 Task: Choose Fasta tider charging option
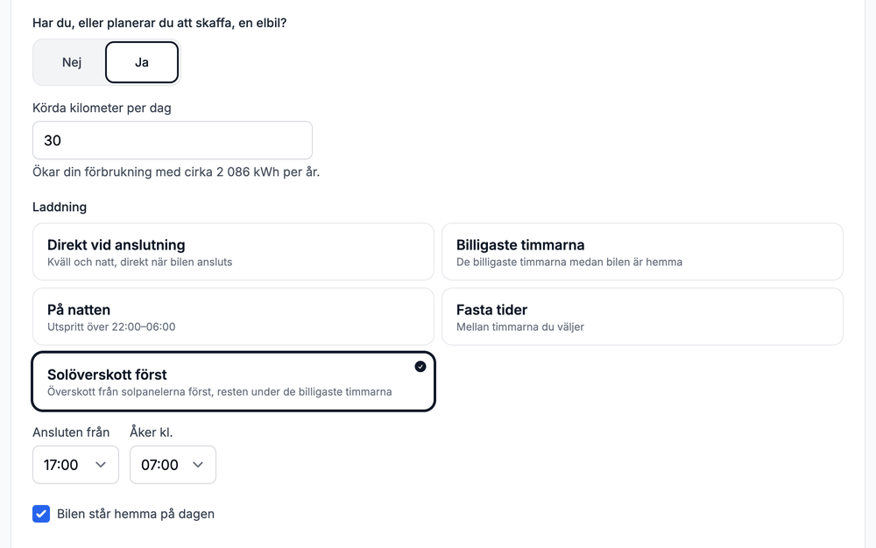pyautogui.click(x=642, y=316)
